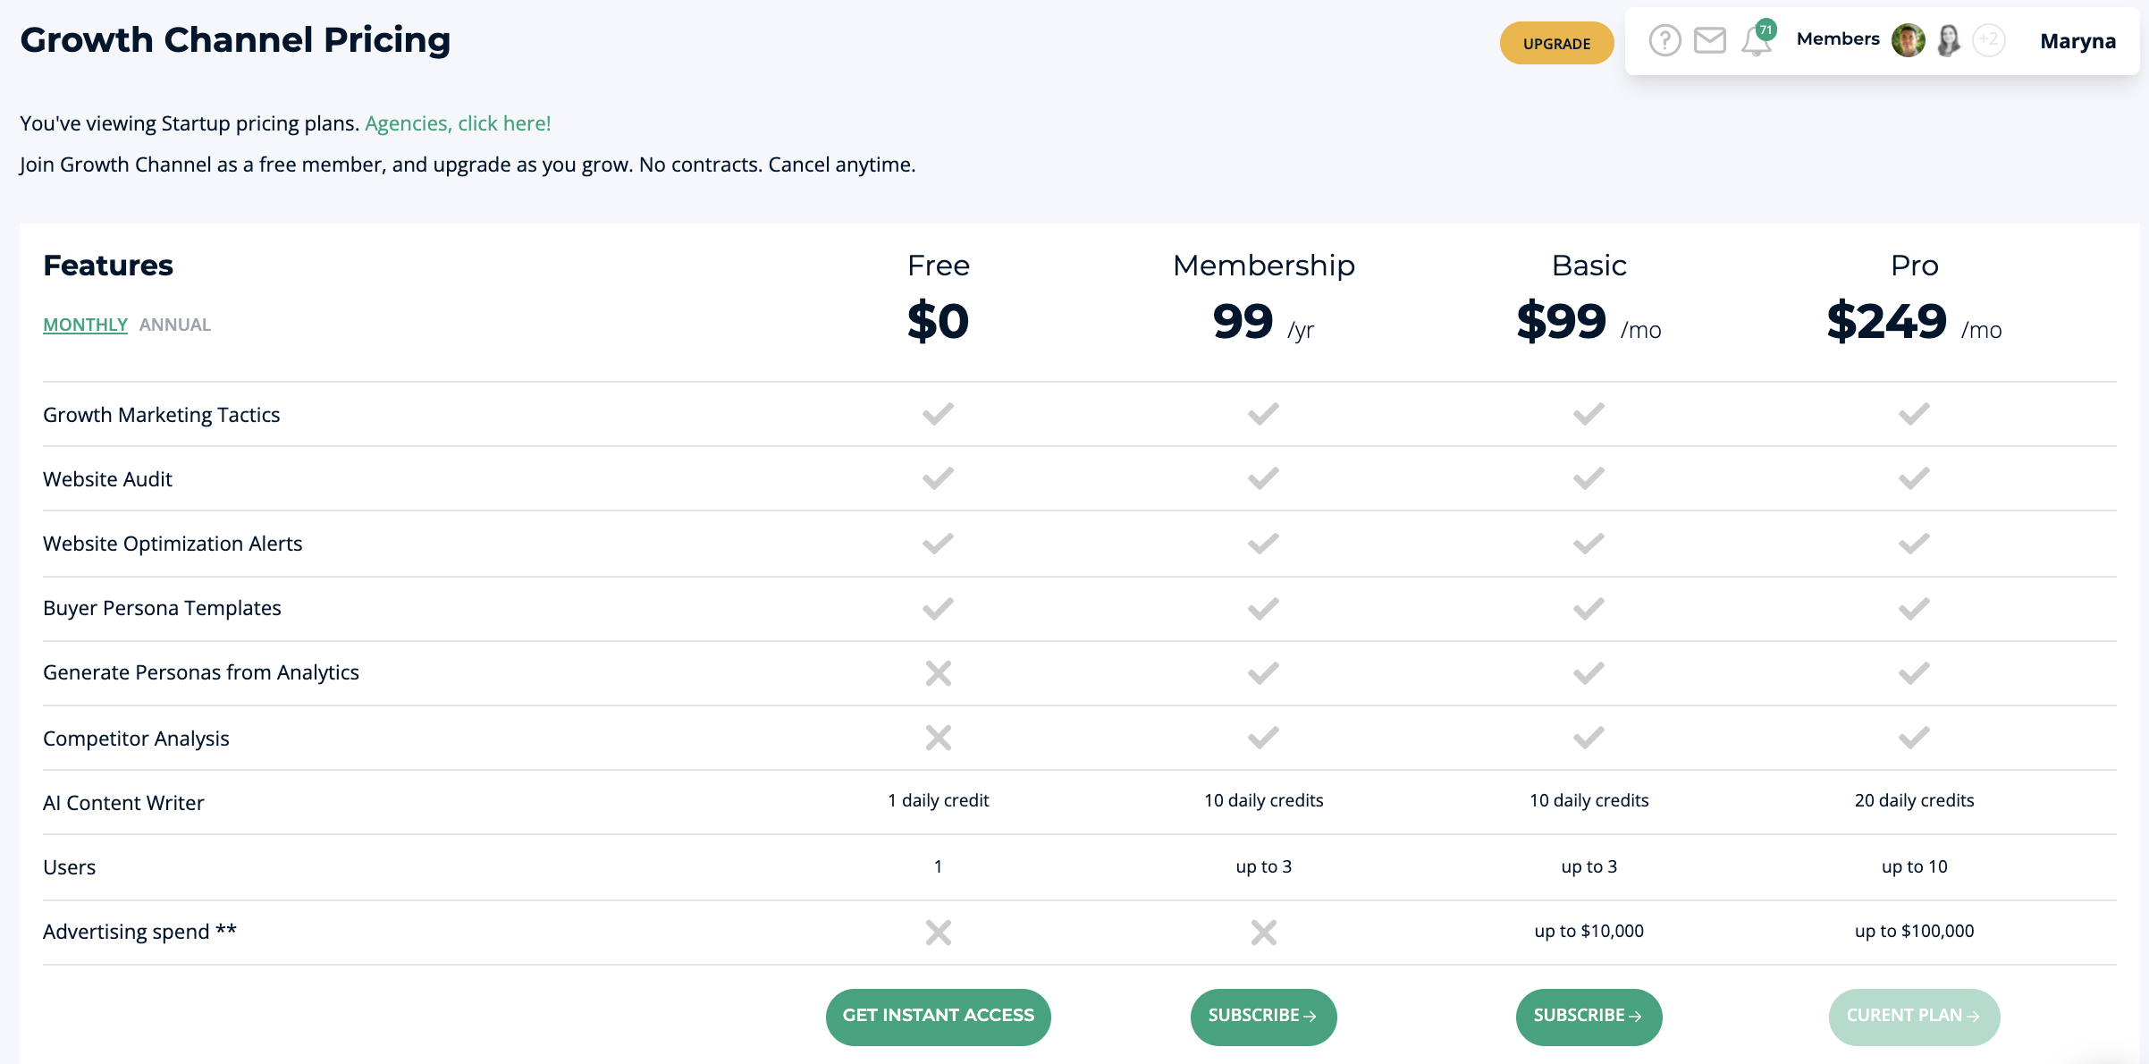Click Website Optimization Alerts checkmark under Membership

point(1263,544)
